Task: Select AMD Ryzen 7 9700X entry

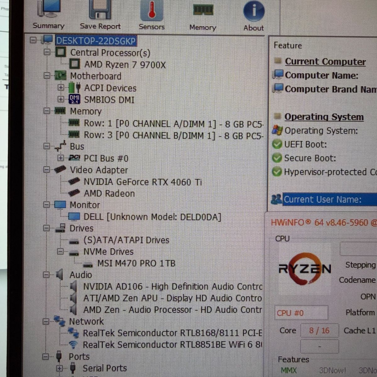Action: point(125,65)
